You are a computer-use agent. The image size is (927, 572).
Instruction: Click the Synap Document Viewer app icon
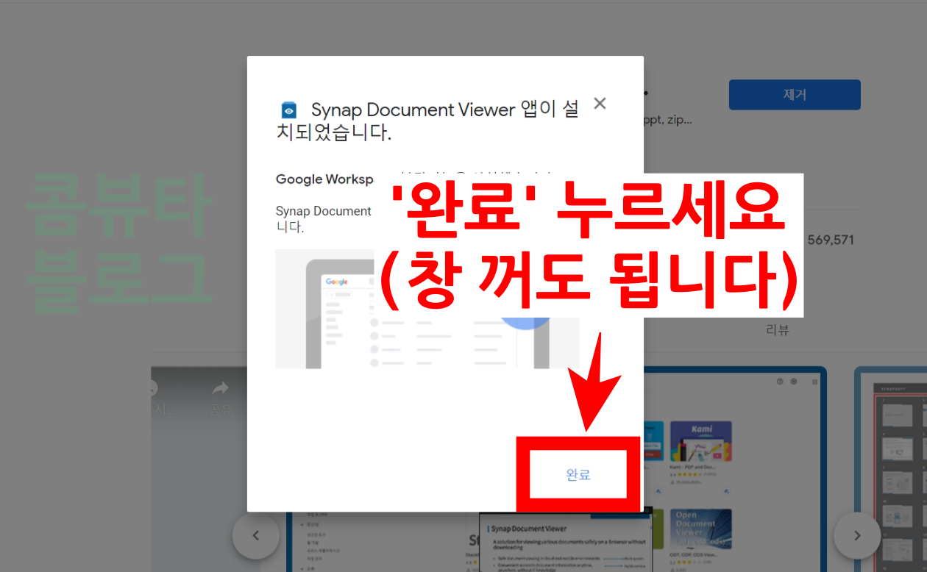coord(289,110)
